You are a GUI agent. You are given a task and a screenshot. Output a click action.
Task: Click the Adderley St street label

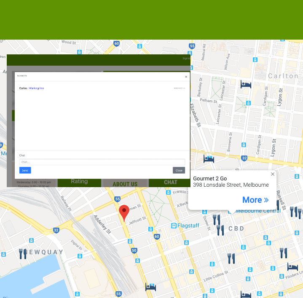[102, 224]
